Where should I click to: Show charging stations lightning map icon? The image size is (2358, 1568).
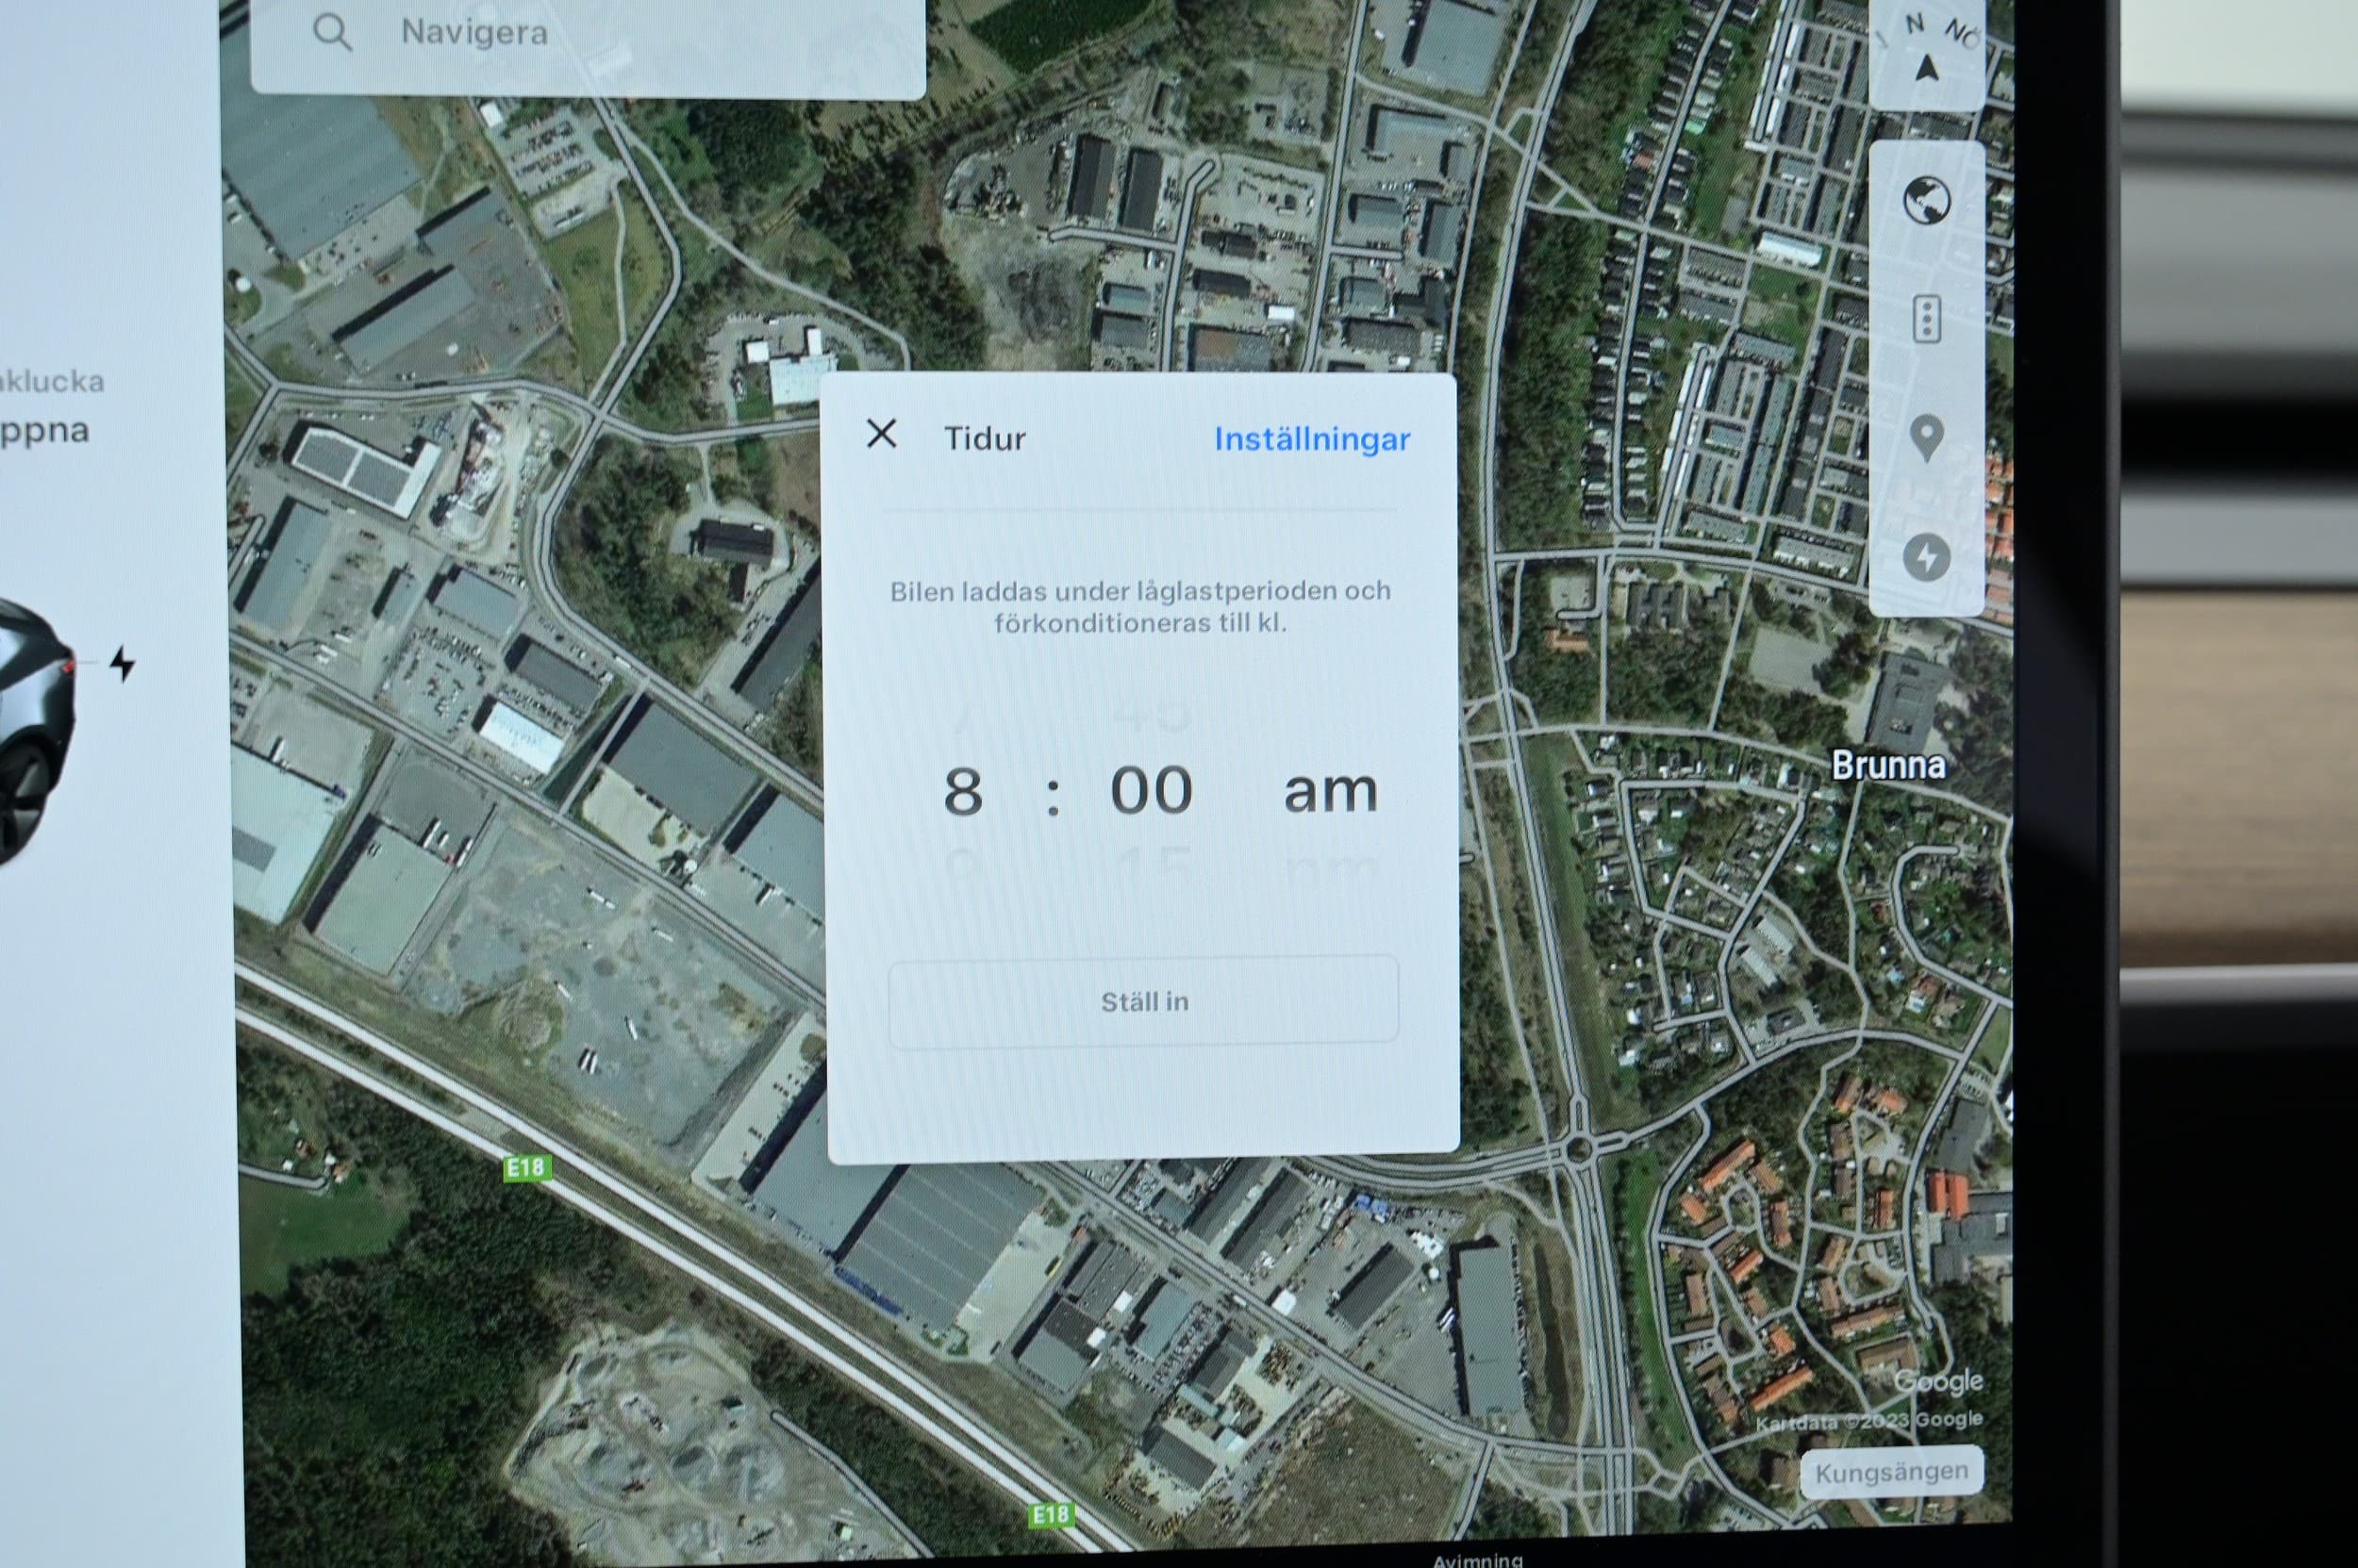pos(1927,557)
